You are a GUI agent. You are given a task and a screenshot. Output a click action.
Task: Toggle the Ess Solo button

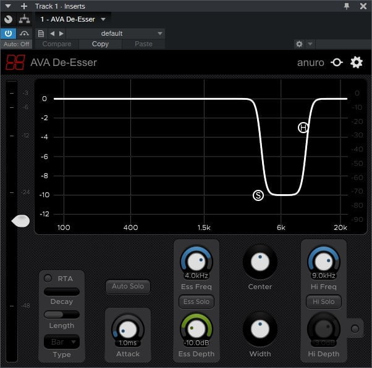197,301
